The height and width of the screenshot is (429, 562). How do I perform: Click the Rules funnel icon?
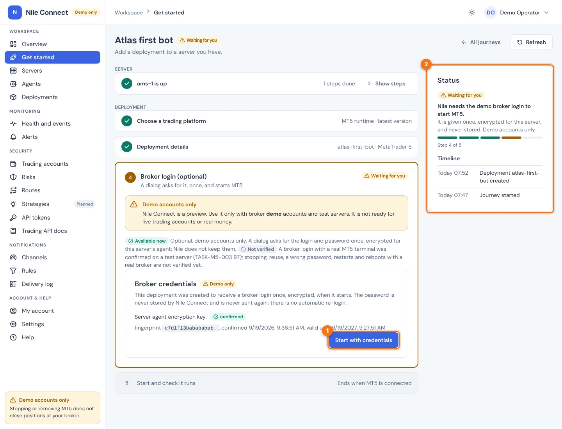click(x=13, y=271)
